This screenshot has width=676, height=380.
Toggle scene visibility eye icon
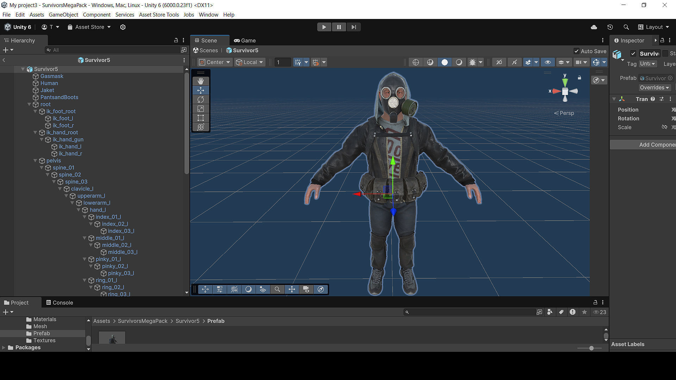click(548, 62)
